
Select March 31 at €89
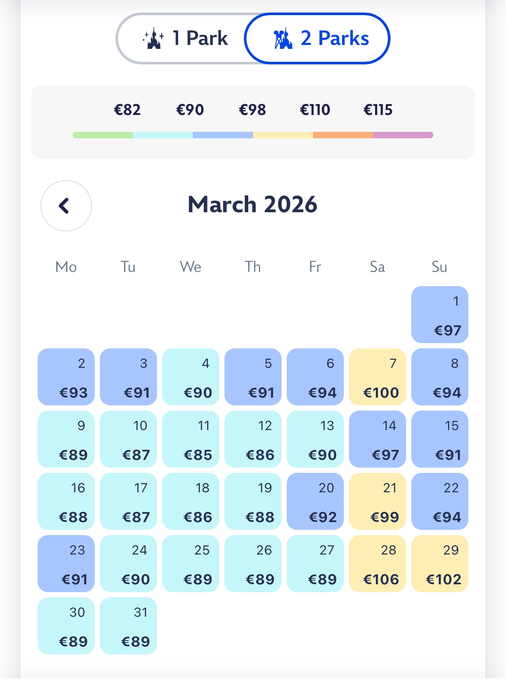coord(128,626)
